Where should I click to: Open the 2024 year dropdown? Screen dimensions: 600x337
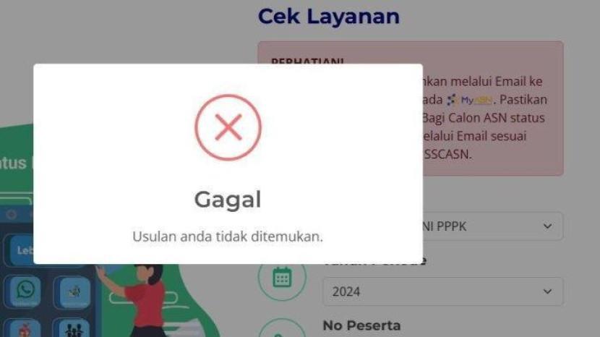click(x=443, y=292)
